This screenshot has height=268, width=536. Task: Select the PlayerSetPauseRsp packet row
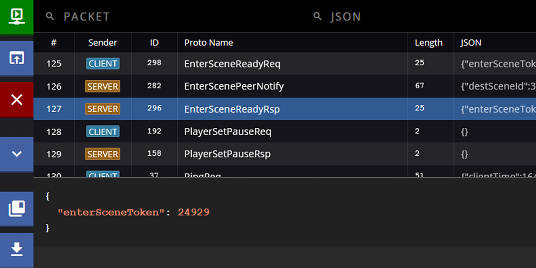227,154
